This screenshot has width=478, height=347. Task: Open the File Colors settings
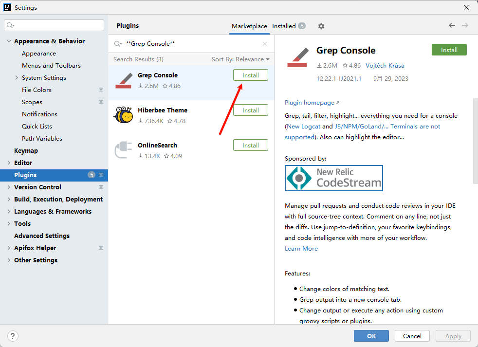point(37,90)
